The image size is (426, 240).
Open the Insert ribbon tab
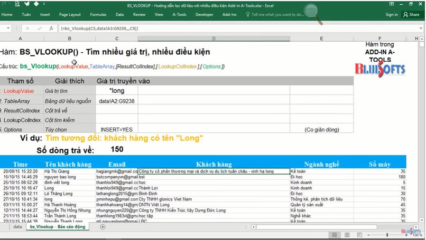(x=45, y=15)
